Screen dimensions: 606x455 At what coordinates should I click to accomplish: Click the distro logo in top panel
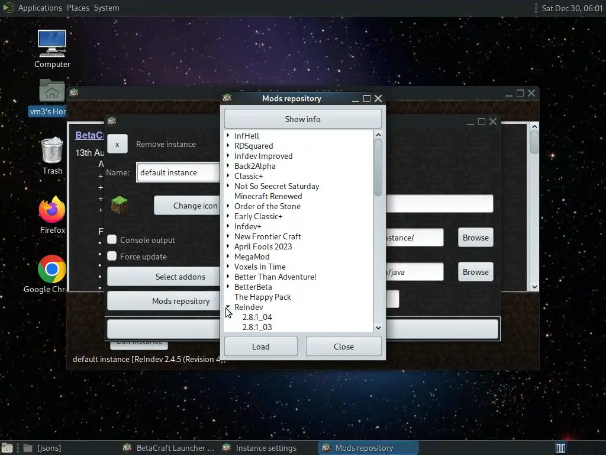click(8, 8)
